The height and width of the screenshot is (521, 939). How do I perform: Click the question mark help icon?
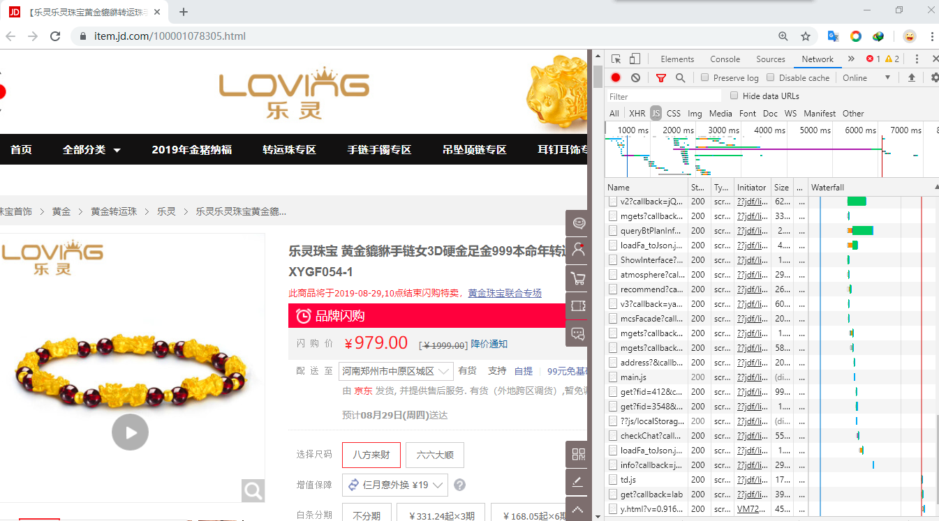[459, 485]
